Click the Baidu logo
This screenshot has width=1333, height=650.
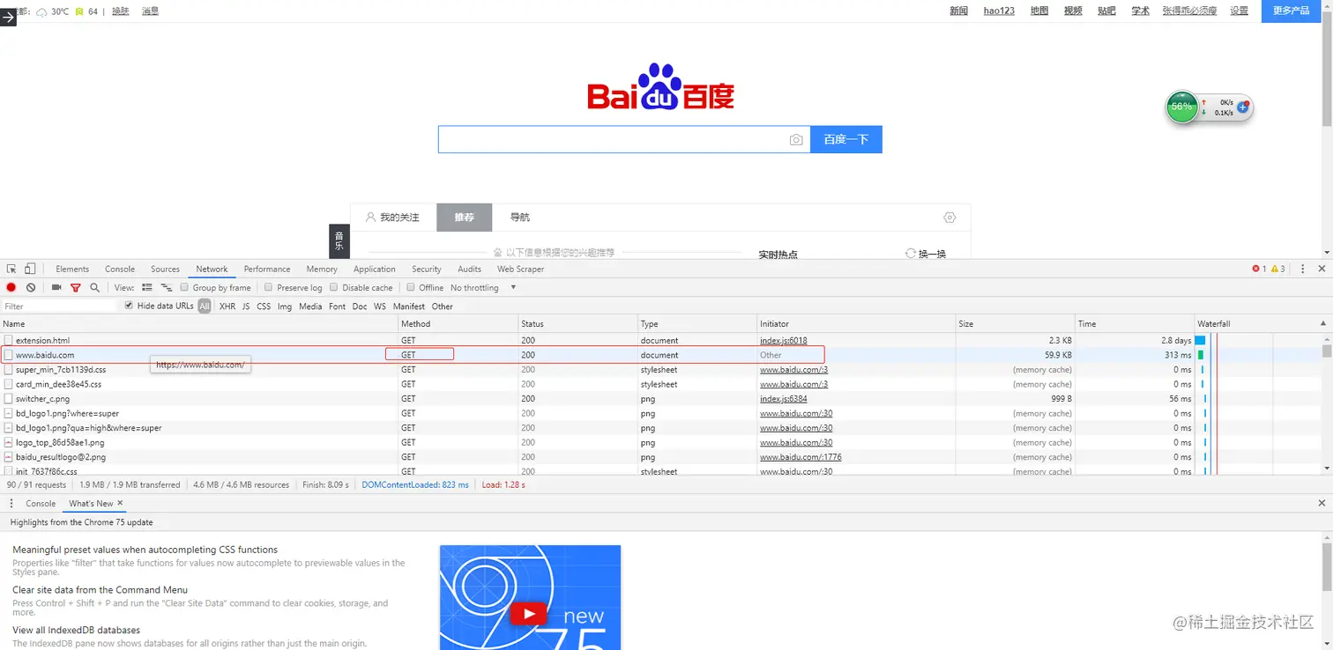point(660,86)
